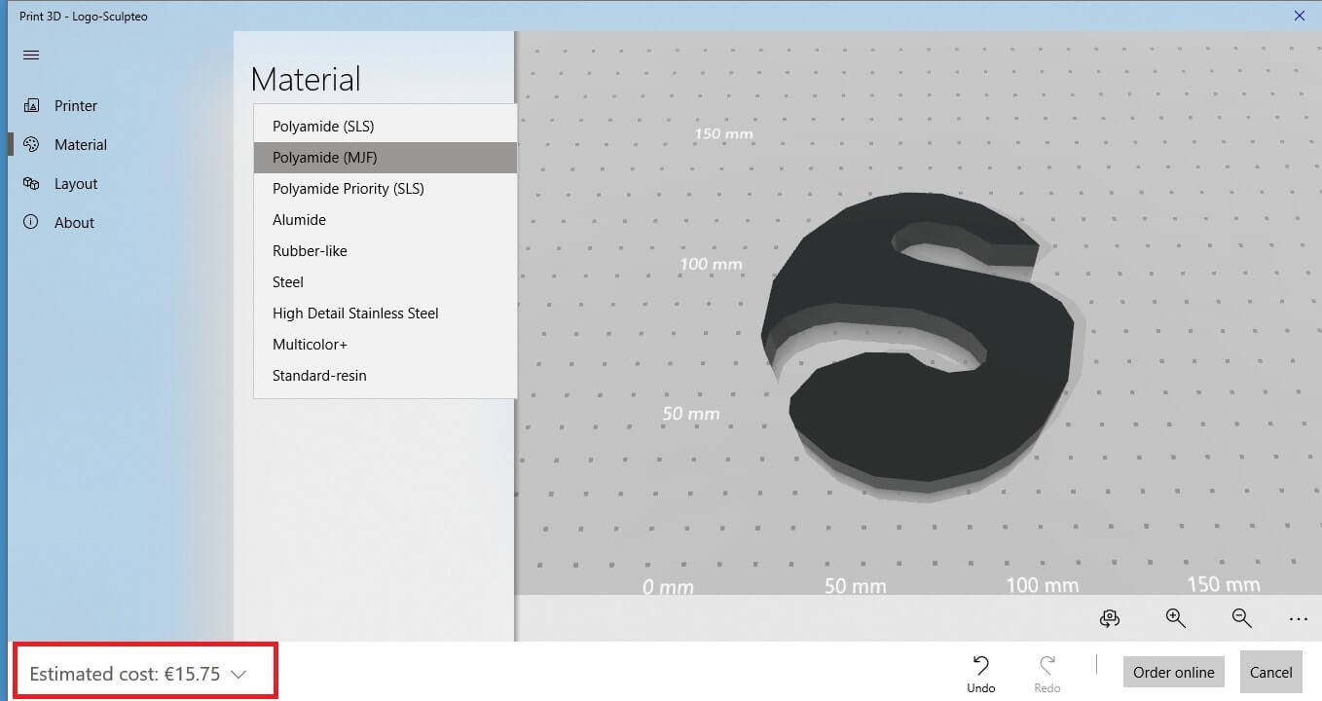Click the Order online button
This screenshot has width=1322, height=701.
coord(1173,672)
